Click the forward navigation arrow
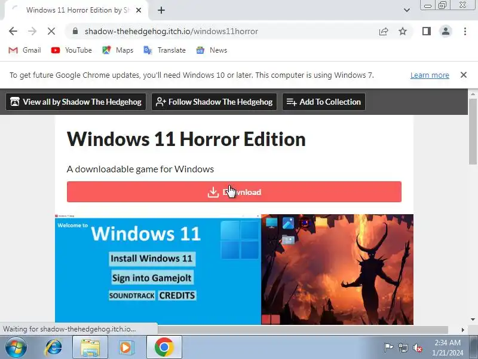This screenshot has width=478, height=359. (32, 31)
